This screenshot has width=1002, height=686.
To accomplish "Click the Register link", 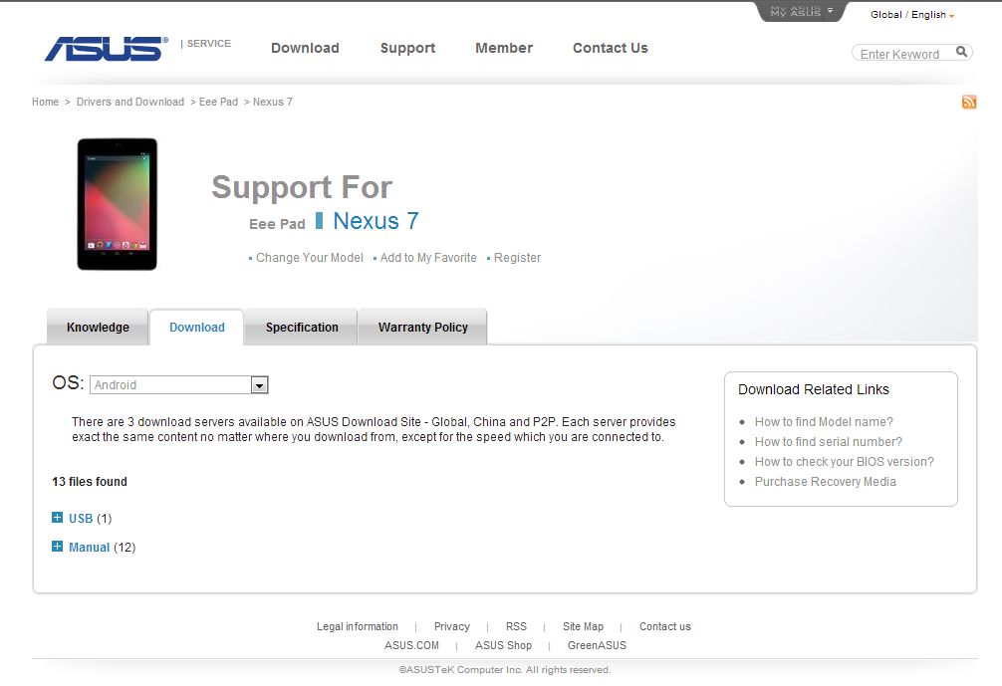I will 517,258.
